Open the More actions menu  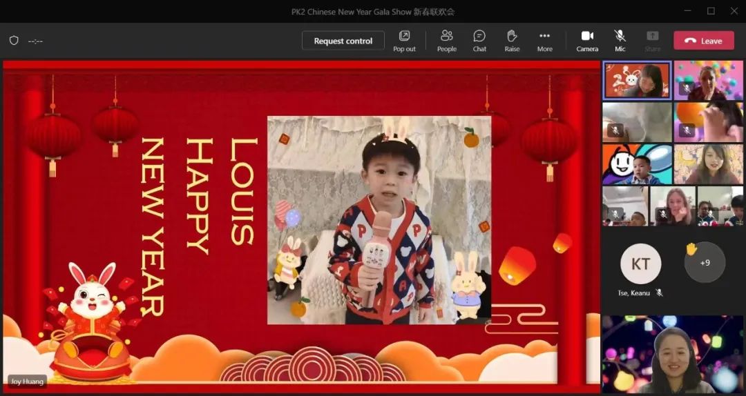545,41
